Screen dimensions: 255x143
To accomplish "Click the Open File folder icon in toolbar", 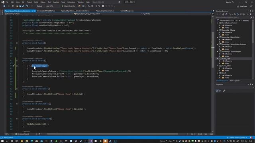I will pyautogui.click(x=17, y=6).
